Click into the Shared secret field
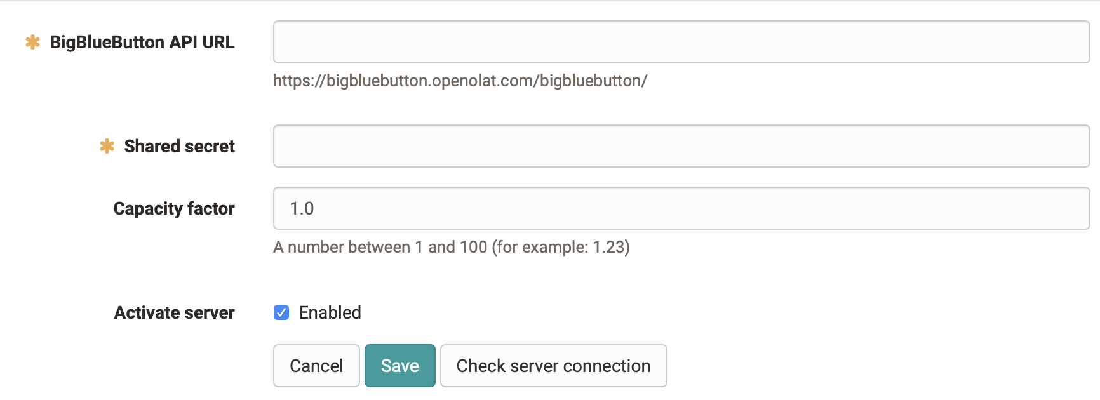The image size is (1100, 400). click(x=681, y=146)
